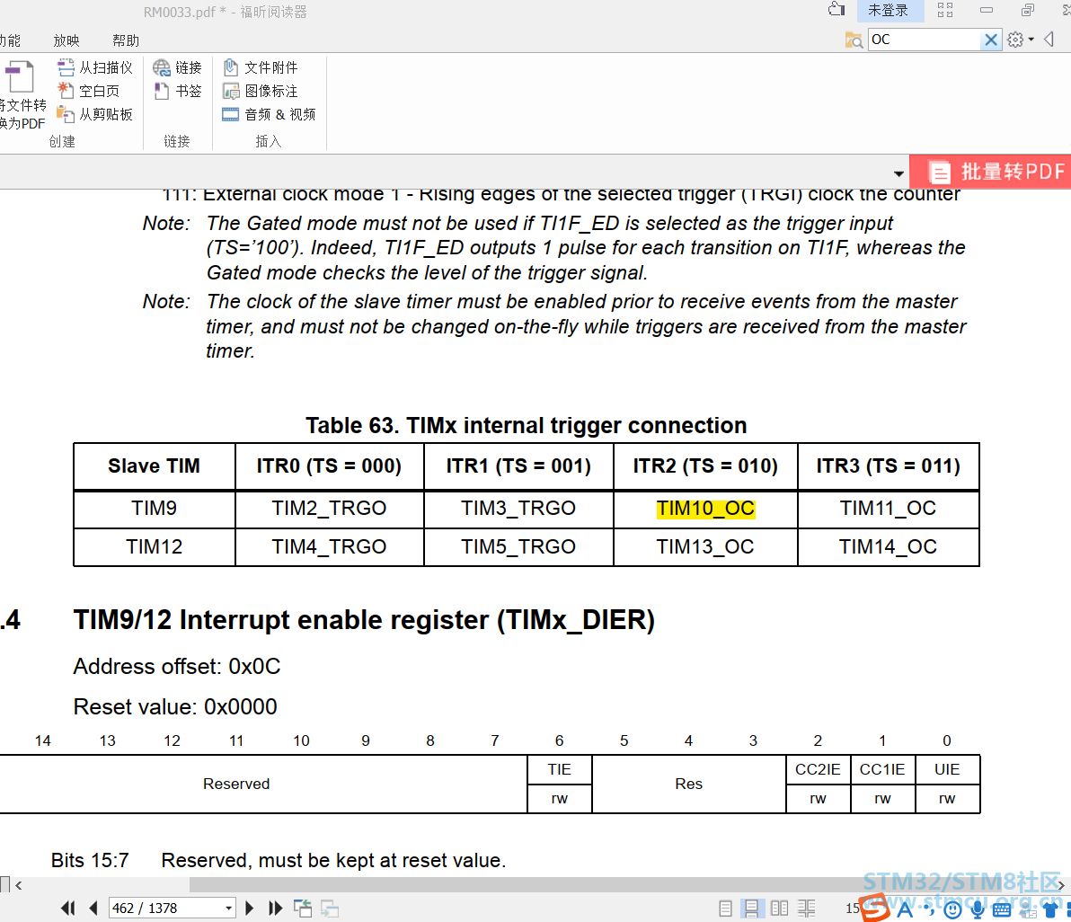Click previous search result triangle
Screen dimensions: 1071x922
pos(1049,40)
